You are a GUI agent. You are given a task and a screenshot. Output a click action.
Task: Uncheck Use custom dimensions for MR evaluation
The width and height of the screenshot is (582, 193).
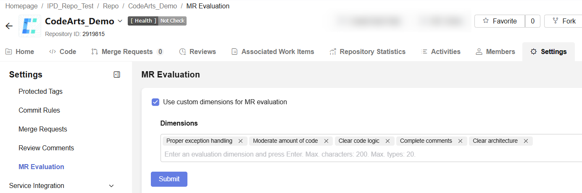[x=155, y=102]
